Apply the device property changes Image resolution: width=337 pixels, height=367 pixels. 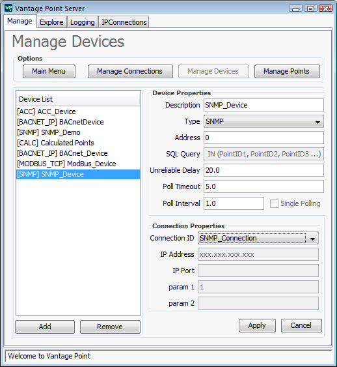point(257,325)
